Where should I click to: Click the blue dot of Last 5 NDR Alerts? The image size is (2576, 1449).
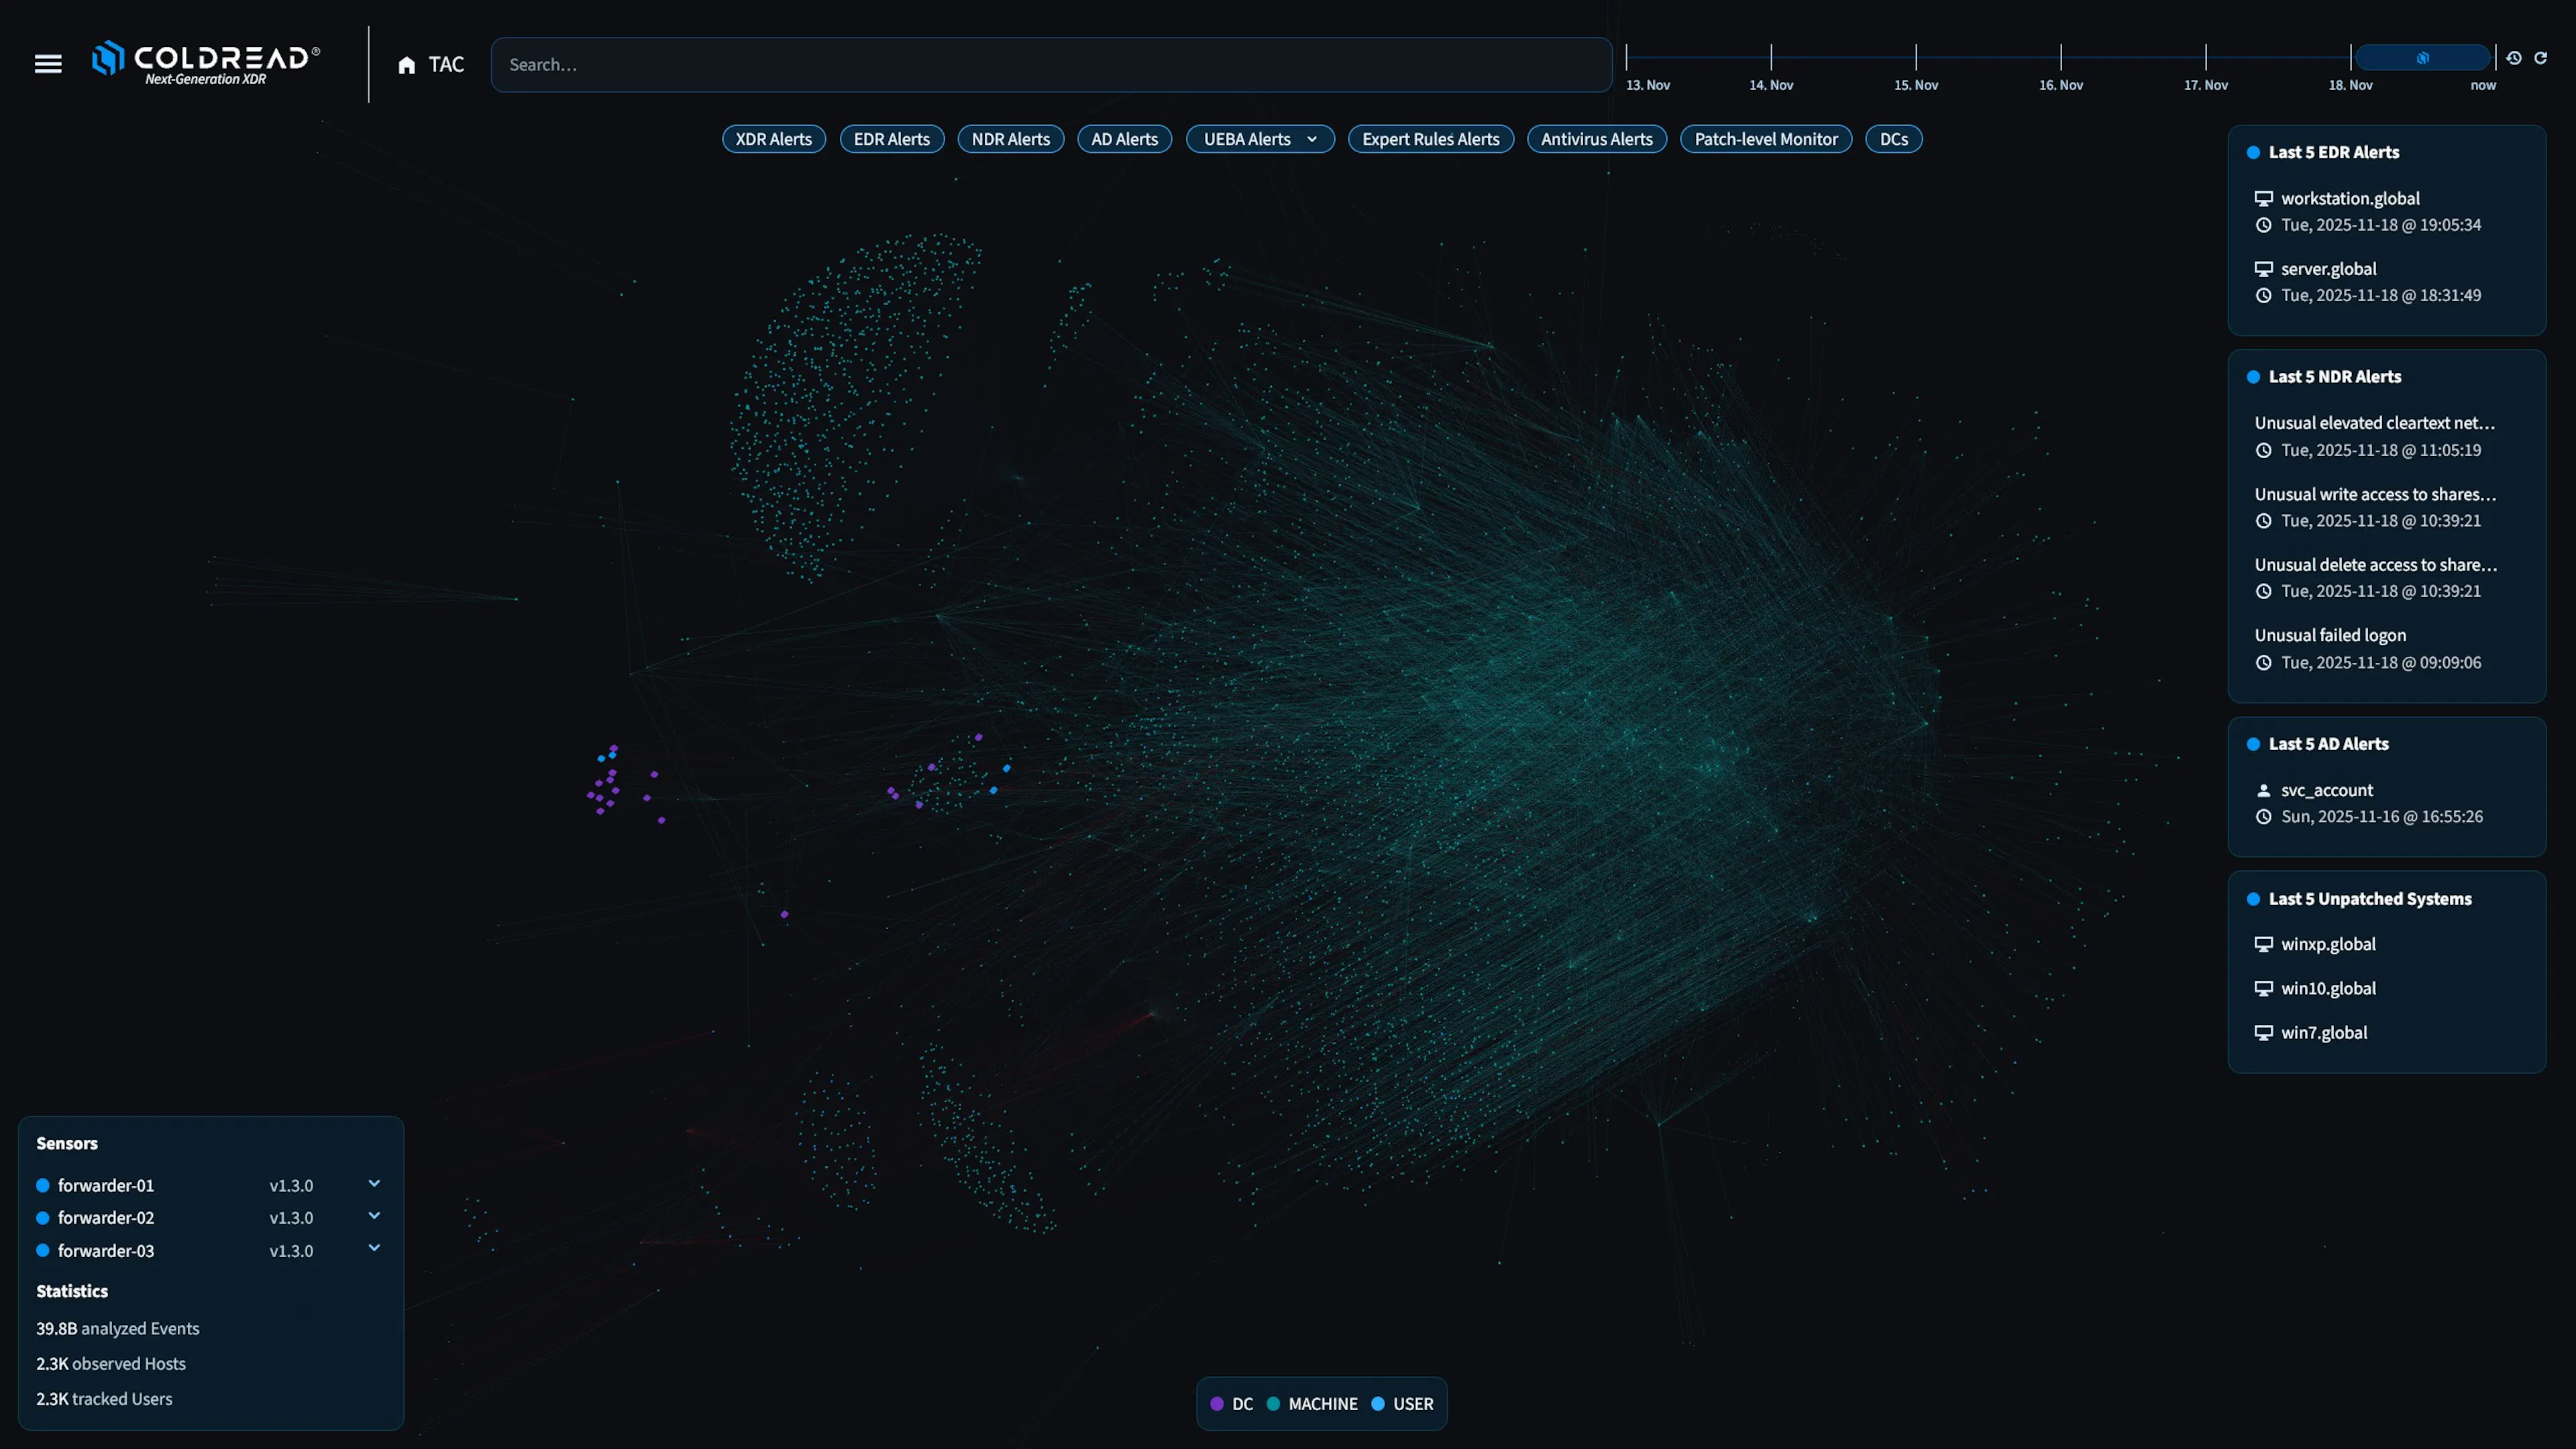coord(2253,377)
